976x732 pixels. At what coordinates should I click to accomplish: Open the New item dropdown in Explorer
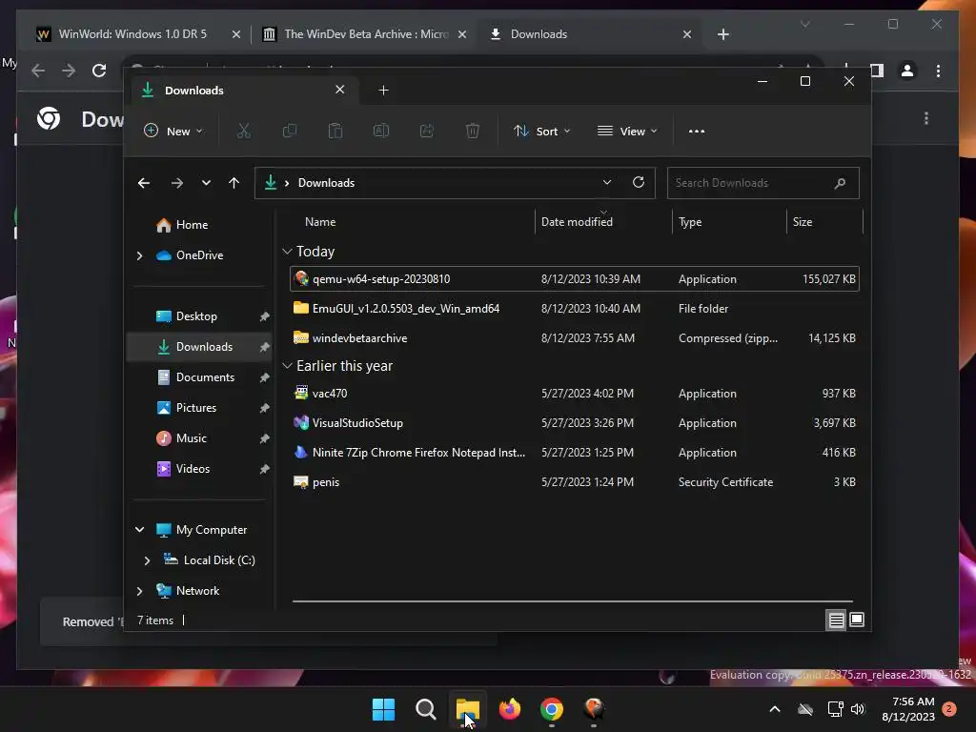(173, 132)
